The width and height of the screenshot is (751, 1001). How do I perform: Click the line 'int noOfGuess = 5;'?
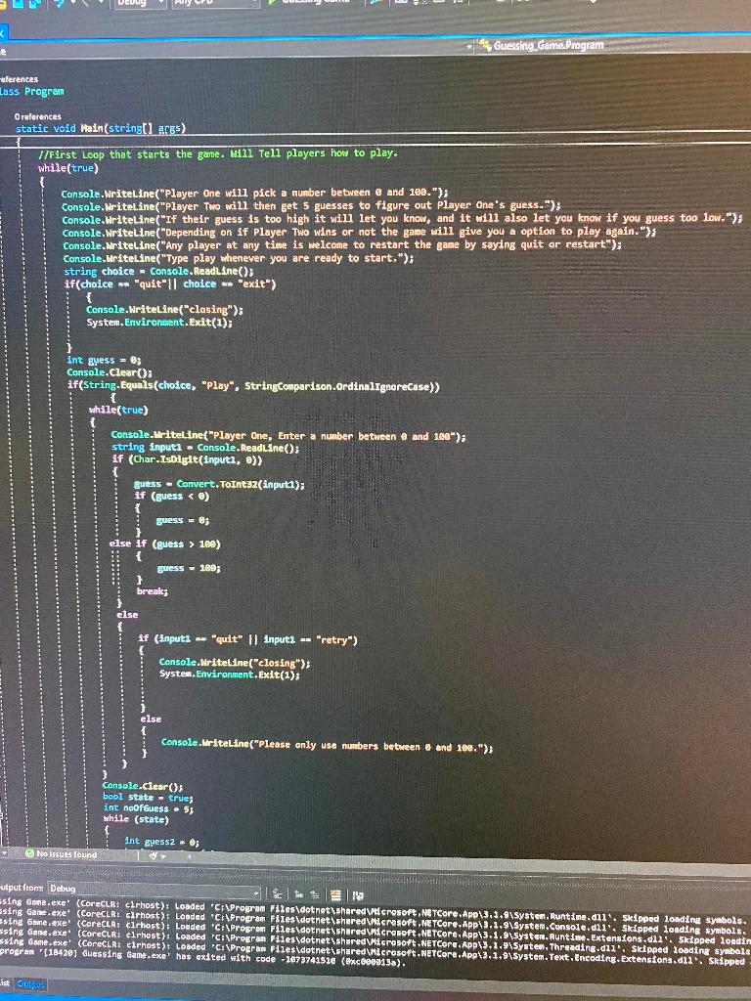pos(149,808)
